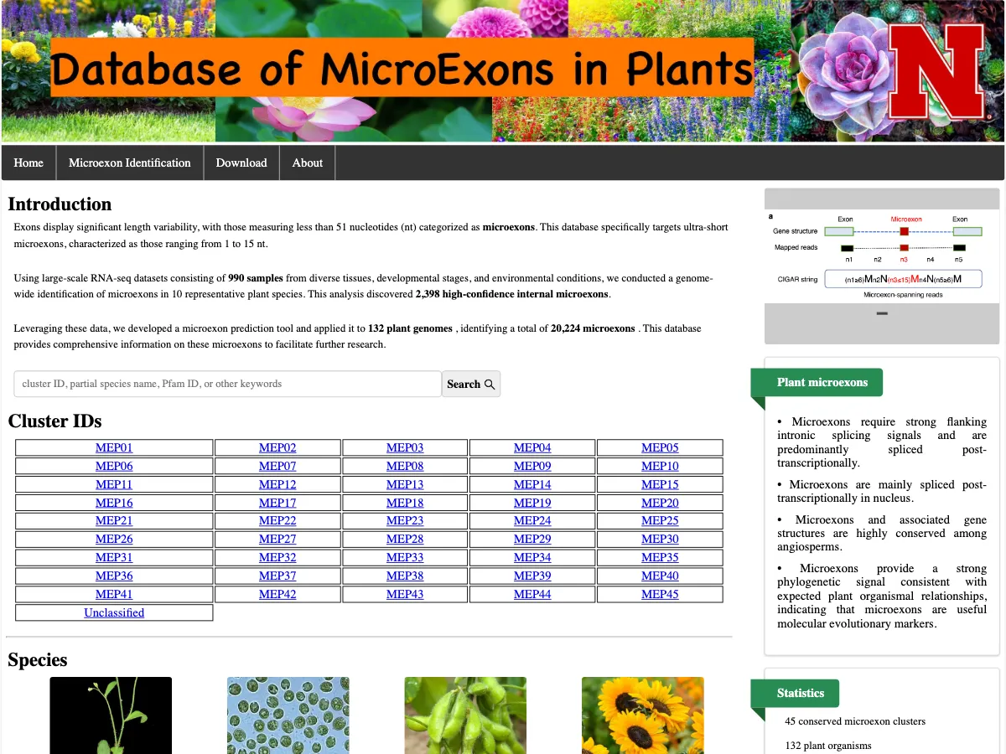Follow the MEP18 link
Screen dimensions: 1006x754
[405, 503]
